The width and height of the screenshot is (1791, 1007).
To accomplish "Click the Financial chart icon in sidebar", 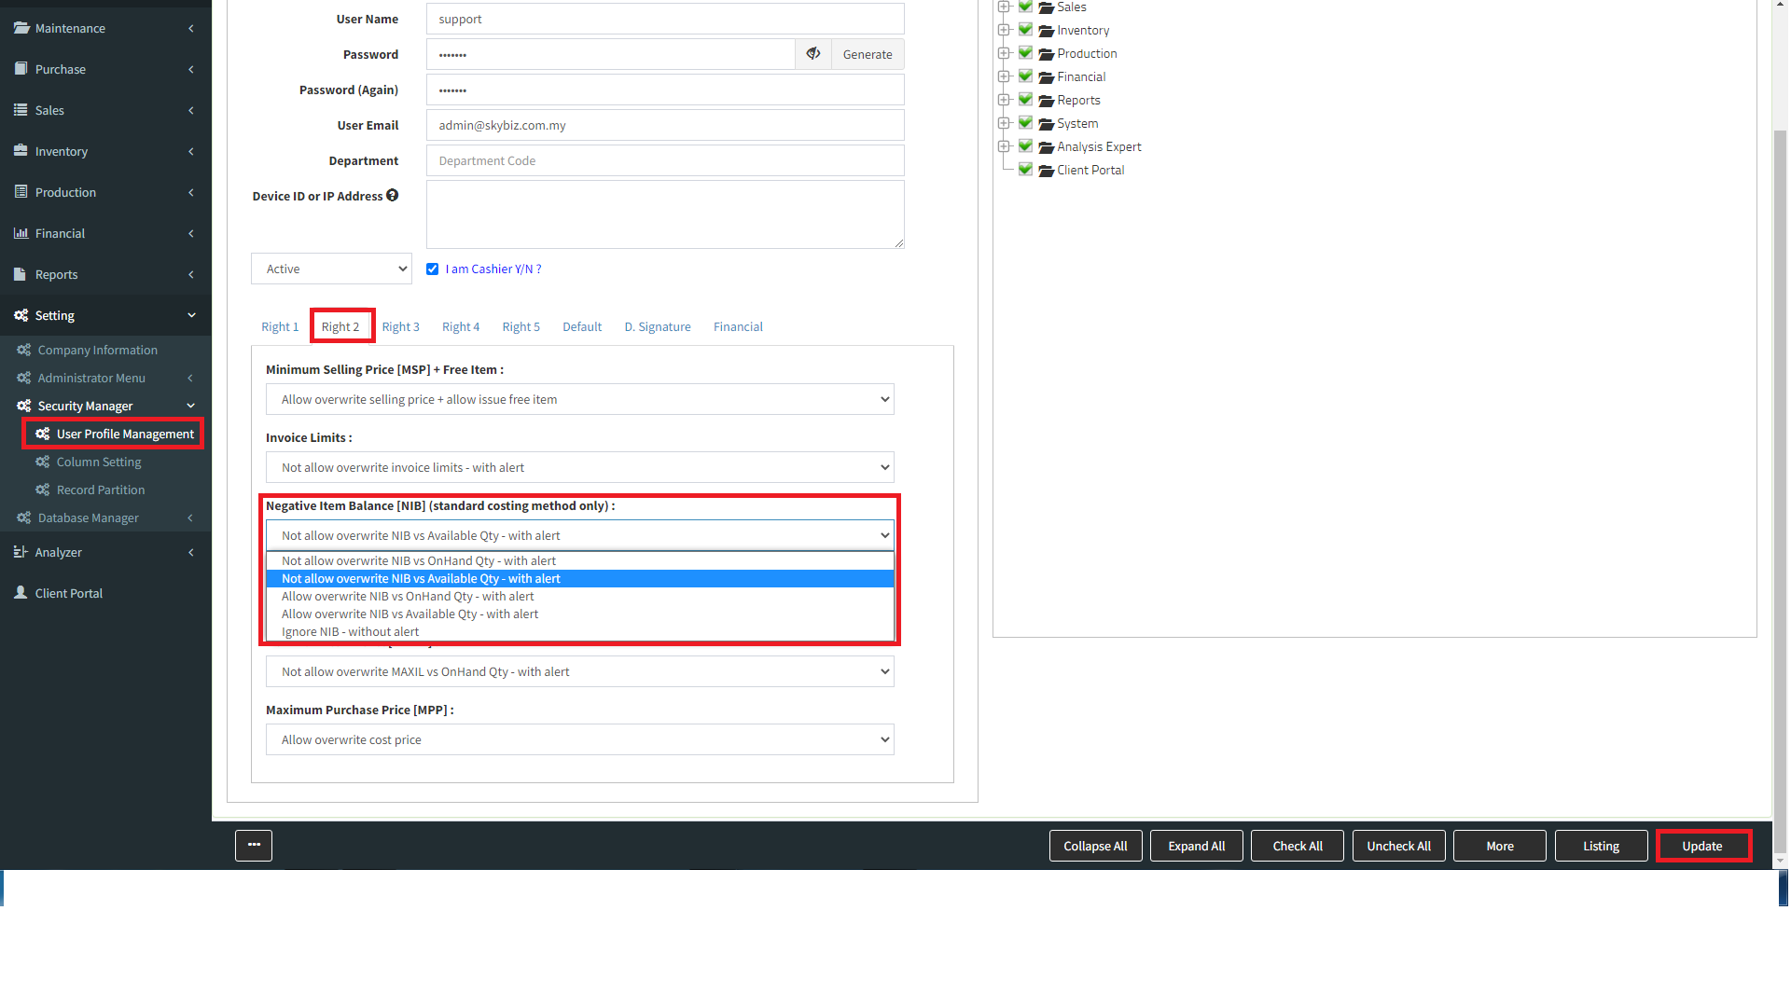I will (x=21, y=233).
